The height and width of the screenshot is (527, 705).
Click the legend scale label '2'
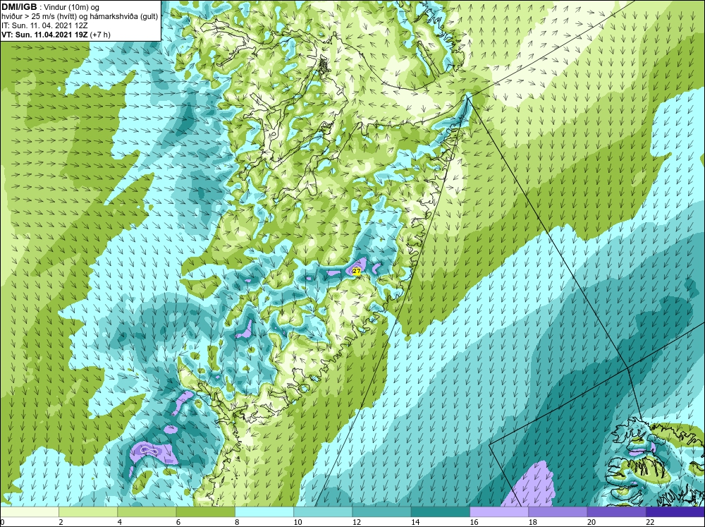point(61,522)
